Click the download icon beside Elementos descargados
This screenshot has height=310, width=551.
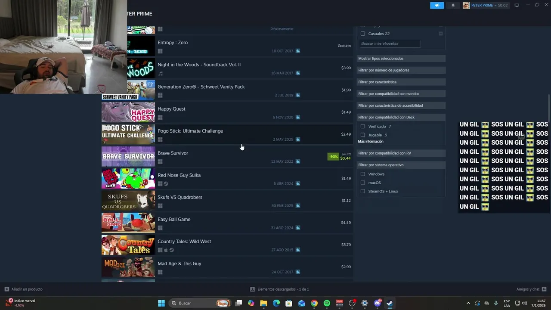253,289
